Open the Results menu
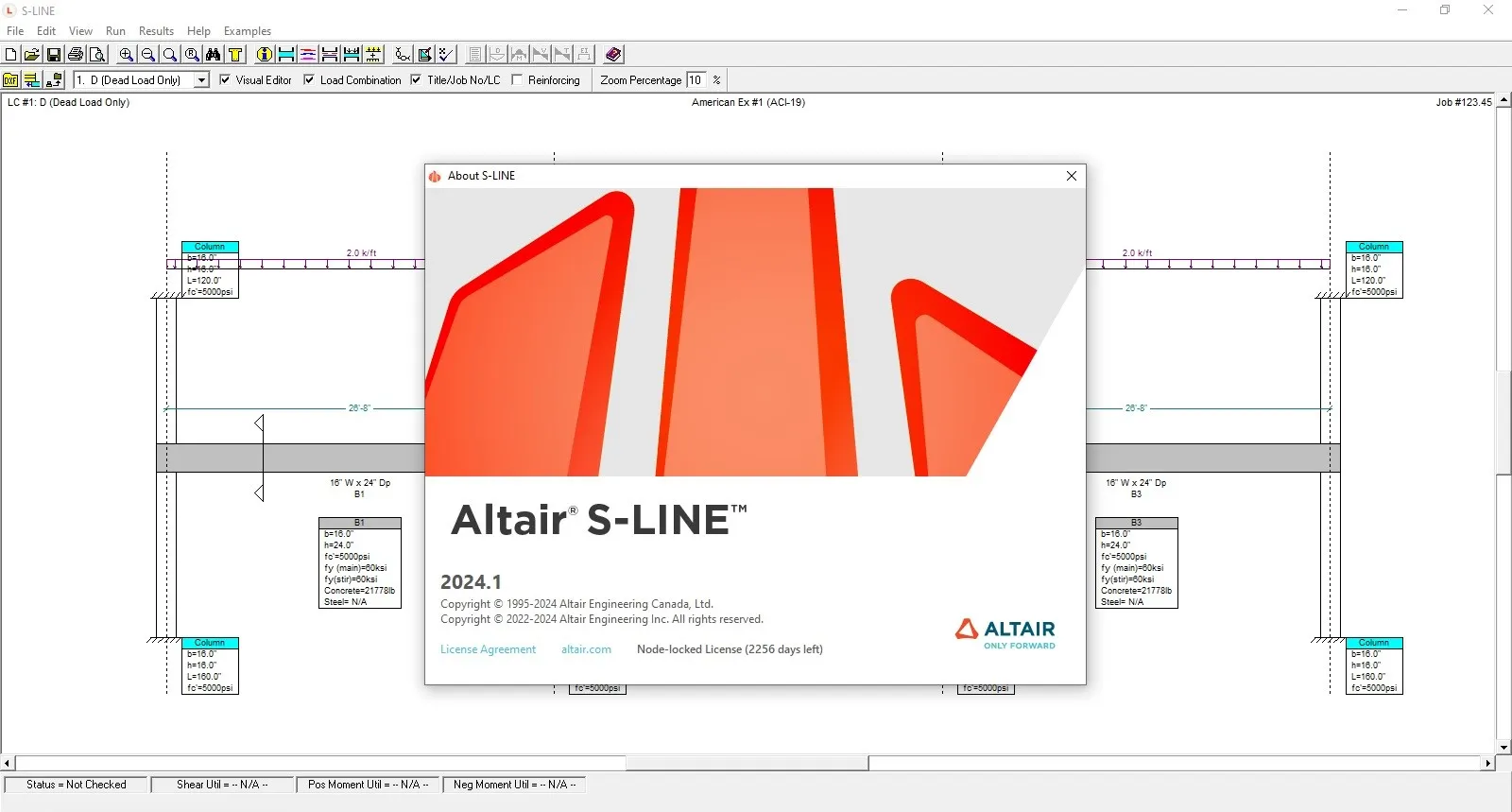The width and height of the screenshot is (1512, 812). click(156, 31)
